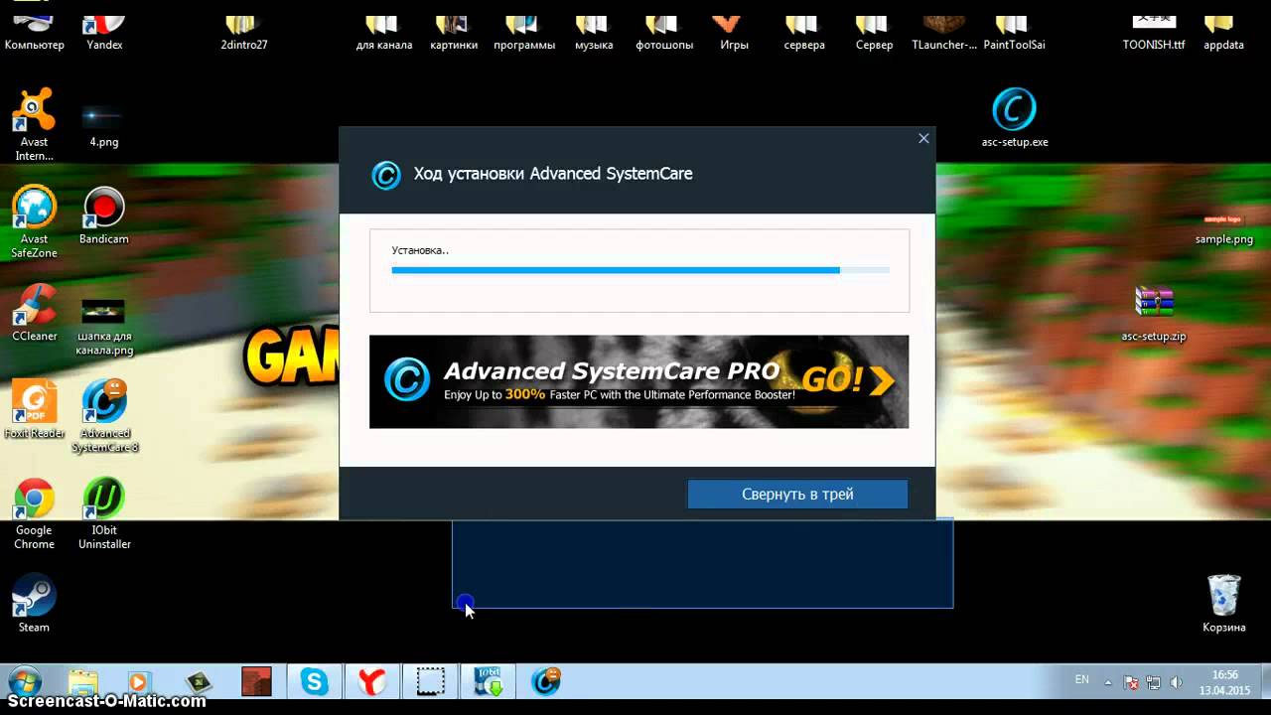The width and height of the screenshot is (1271, 715).
Task: Open the Корзина recycle bin
Action: click(x=1223, y=603)
